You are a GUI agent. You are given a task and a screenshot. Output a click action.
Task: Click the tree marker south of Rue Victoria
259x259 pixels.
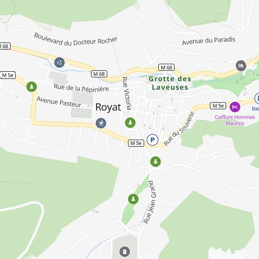click(130, 122)
